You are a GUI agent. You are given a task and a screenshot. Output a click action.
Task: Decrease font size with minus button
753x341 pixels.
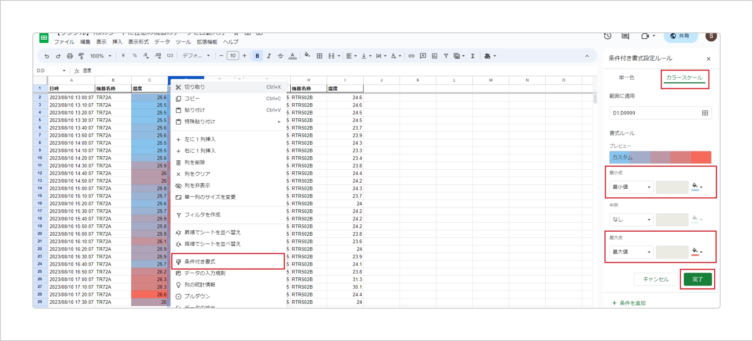221,56
